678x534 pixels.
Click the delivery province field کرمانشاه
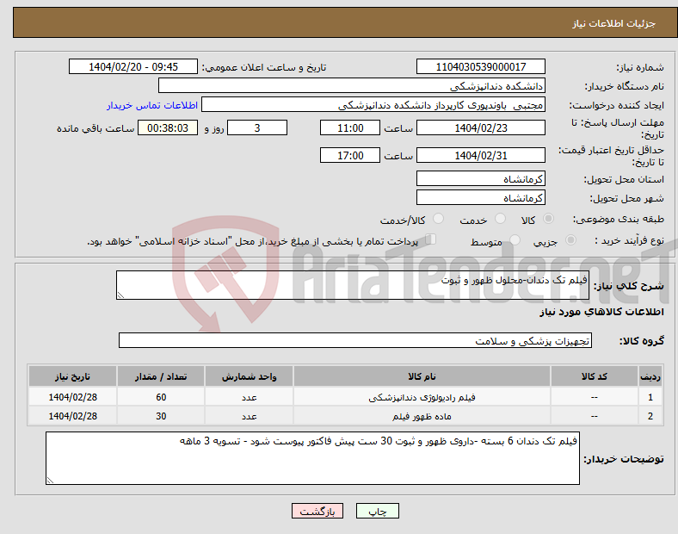pyautogui.click(x=480, y=178)
